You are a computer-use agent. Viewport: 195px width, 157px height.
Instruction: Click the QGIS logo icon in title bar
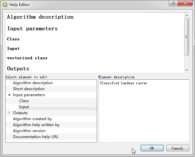(x=5, y=5)
